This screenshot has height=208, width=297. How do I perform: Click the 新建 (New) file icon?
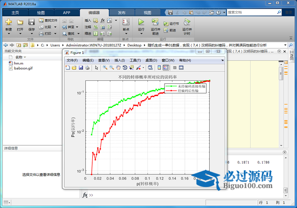9,22
